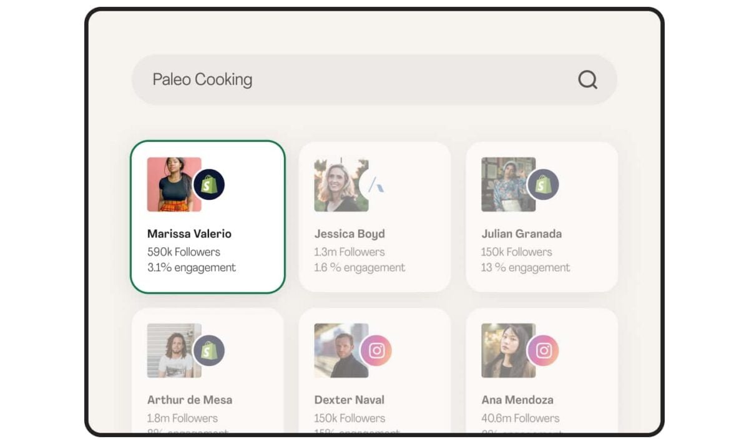Click the Dexter Naval name

pos(349,400)
